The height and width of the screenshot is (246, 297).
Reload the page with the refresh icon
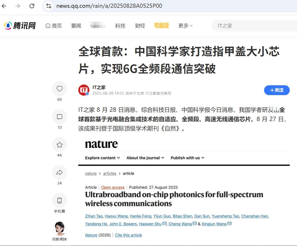tap(32, 6)
